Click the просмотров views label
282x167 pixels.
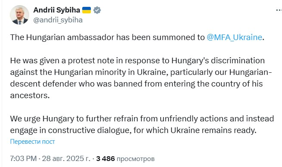click(136, 159)
